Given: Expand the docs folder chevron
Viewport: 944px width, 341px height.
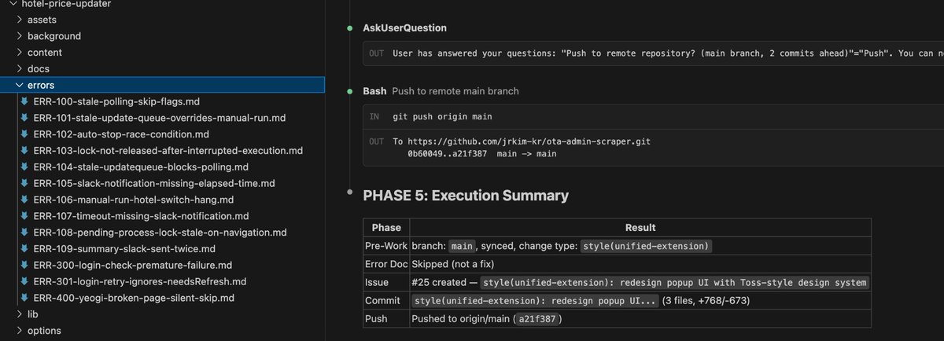Looking at the screenshot, I should coord(20,69).
